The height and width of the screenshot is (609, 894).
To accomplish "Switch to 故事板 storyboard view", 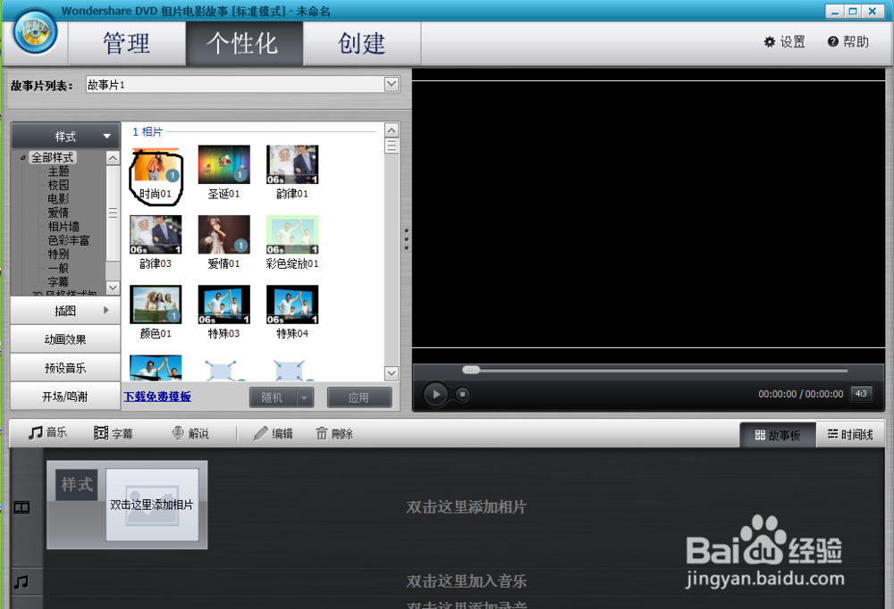I will (x=778, y=435).
